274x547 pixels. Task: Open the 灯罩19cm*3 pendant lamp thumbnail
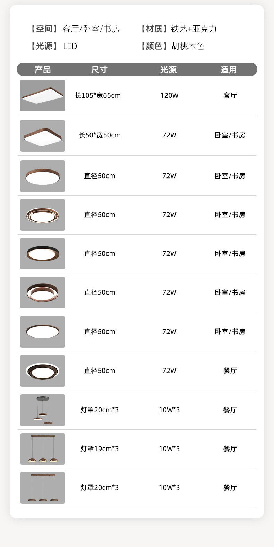click(42, 449)
